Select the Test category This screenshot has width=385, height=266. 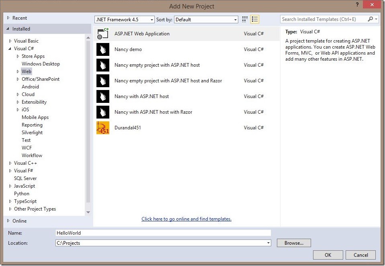click(x=26, y=140)
